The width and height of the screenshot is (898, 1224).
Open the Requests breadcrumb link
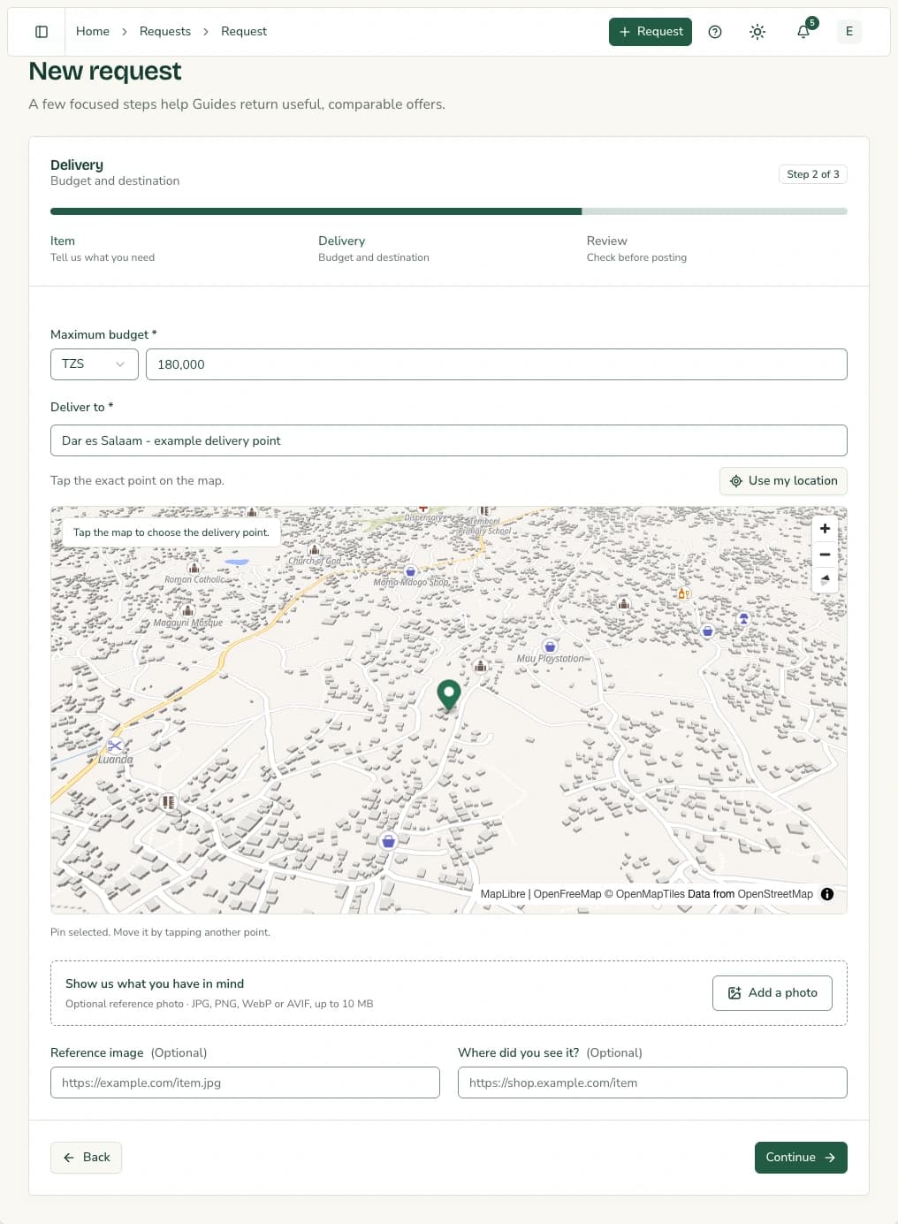tap(165, 32)
